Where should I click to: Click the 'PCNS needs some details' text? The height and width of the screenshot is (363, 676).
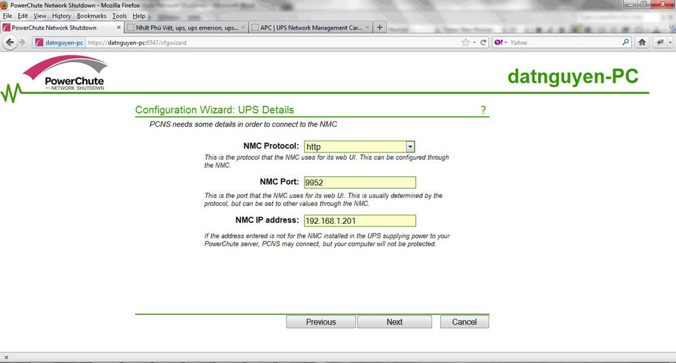pyautogui.click(x=243, y=124)
